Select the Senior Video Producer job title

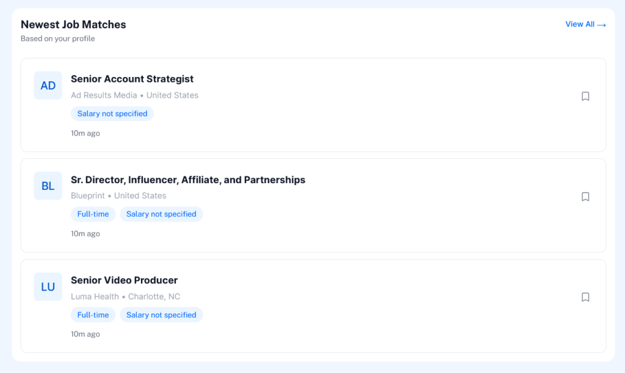click(x=124, y=280)
